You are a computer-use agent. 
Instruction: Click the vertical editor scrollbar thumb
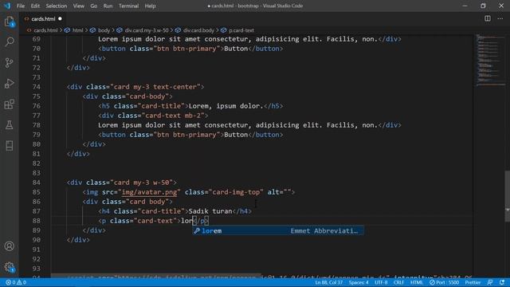pos(507,196)
